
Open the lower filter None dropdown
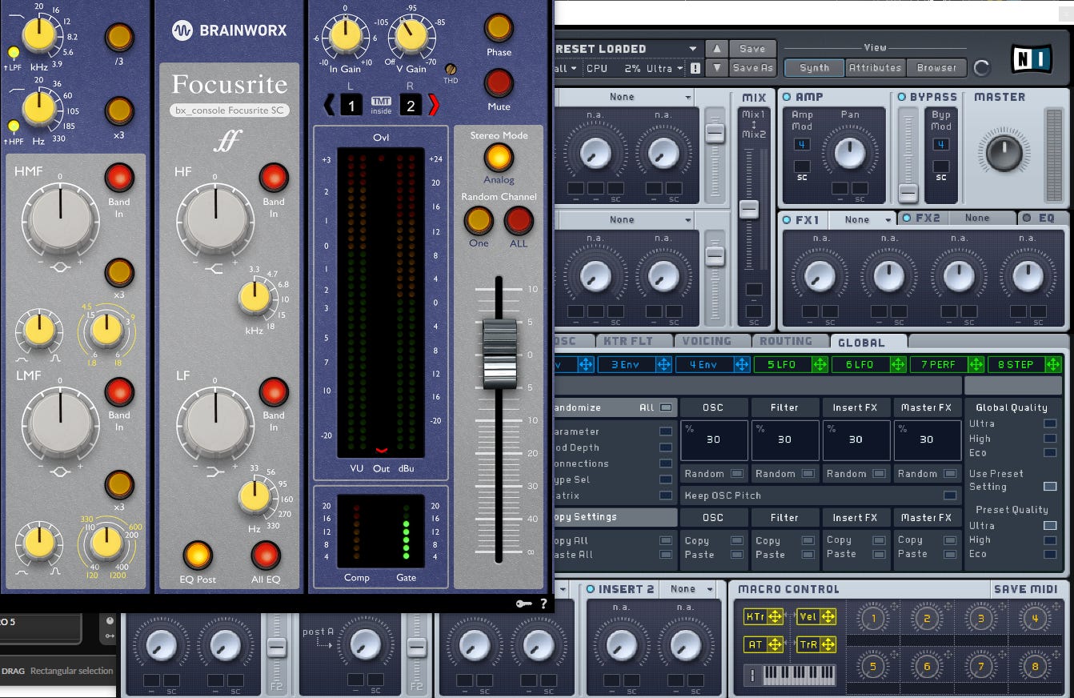pos(626,219)
